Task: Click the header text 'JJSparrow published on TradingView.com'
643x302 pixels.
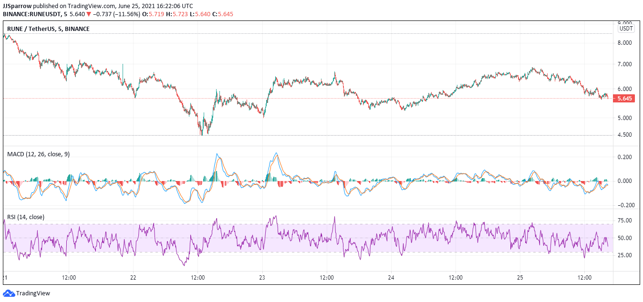Action: tap(60, 6)
